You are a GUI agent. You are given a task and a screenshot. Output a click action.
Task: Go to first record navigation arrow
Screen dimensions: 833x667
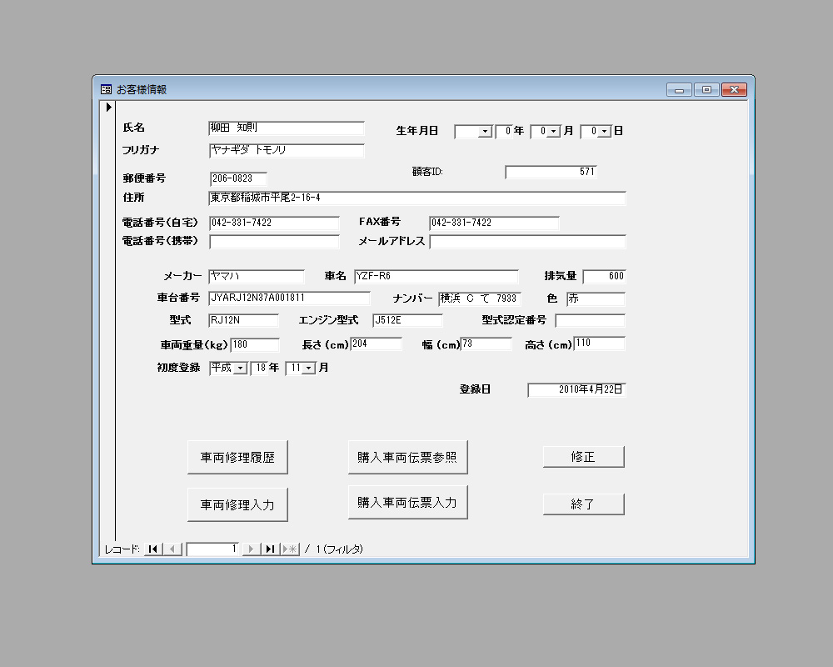(153, 549)
